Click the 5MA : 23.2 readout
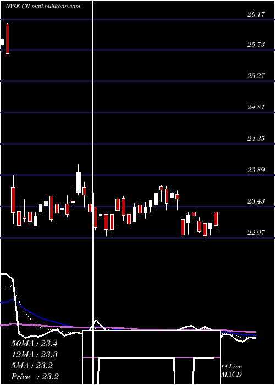The image size is (275, 385). tap(32, 366)
